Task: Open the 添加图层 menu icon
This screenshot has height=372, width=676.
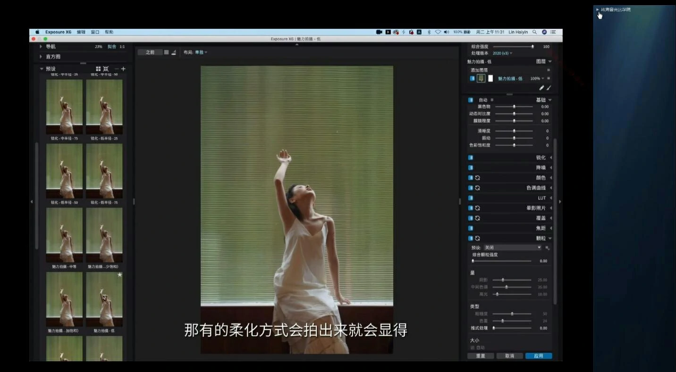Action: (549, 70)
